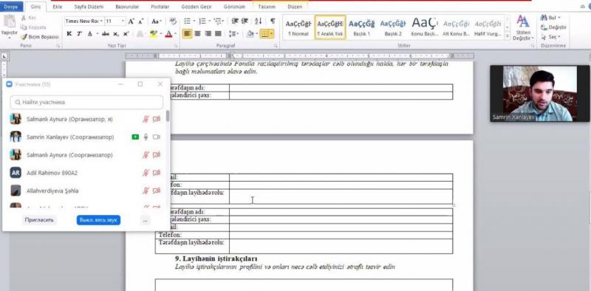Show paragraph marks with the pilcrow icon

click(273, 21)
